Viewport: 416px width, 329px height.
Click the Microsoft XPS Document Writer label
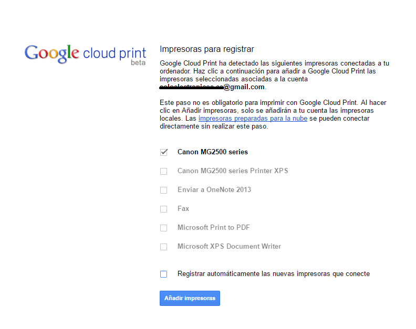point(229,247)
